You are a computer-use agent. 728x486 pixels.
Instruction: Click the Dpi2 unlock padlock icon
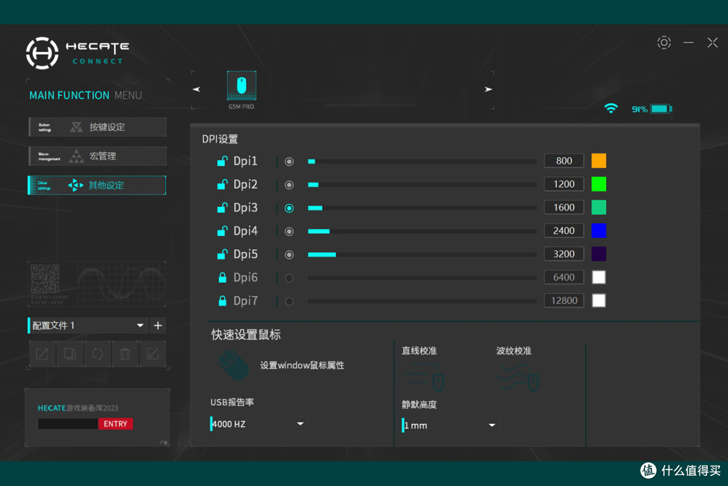click(222, 184)
